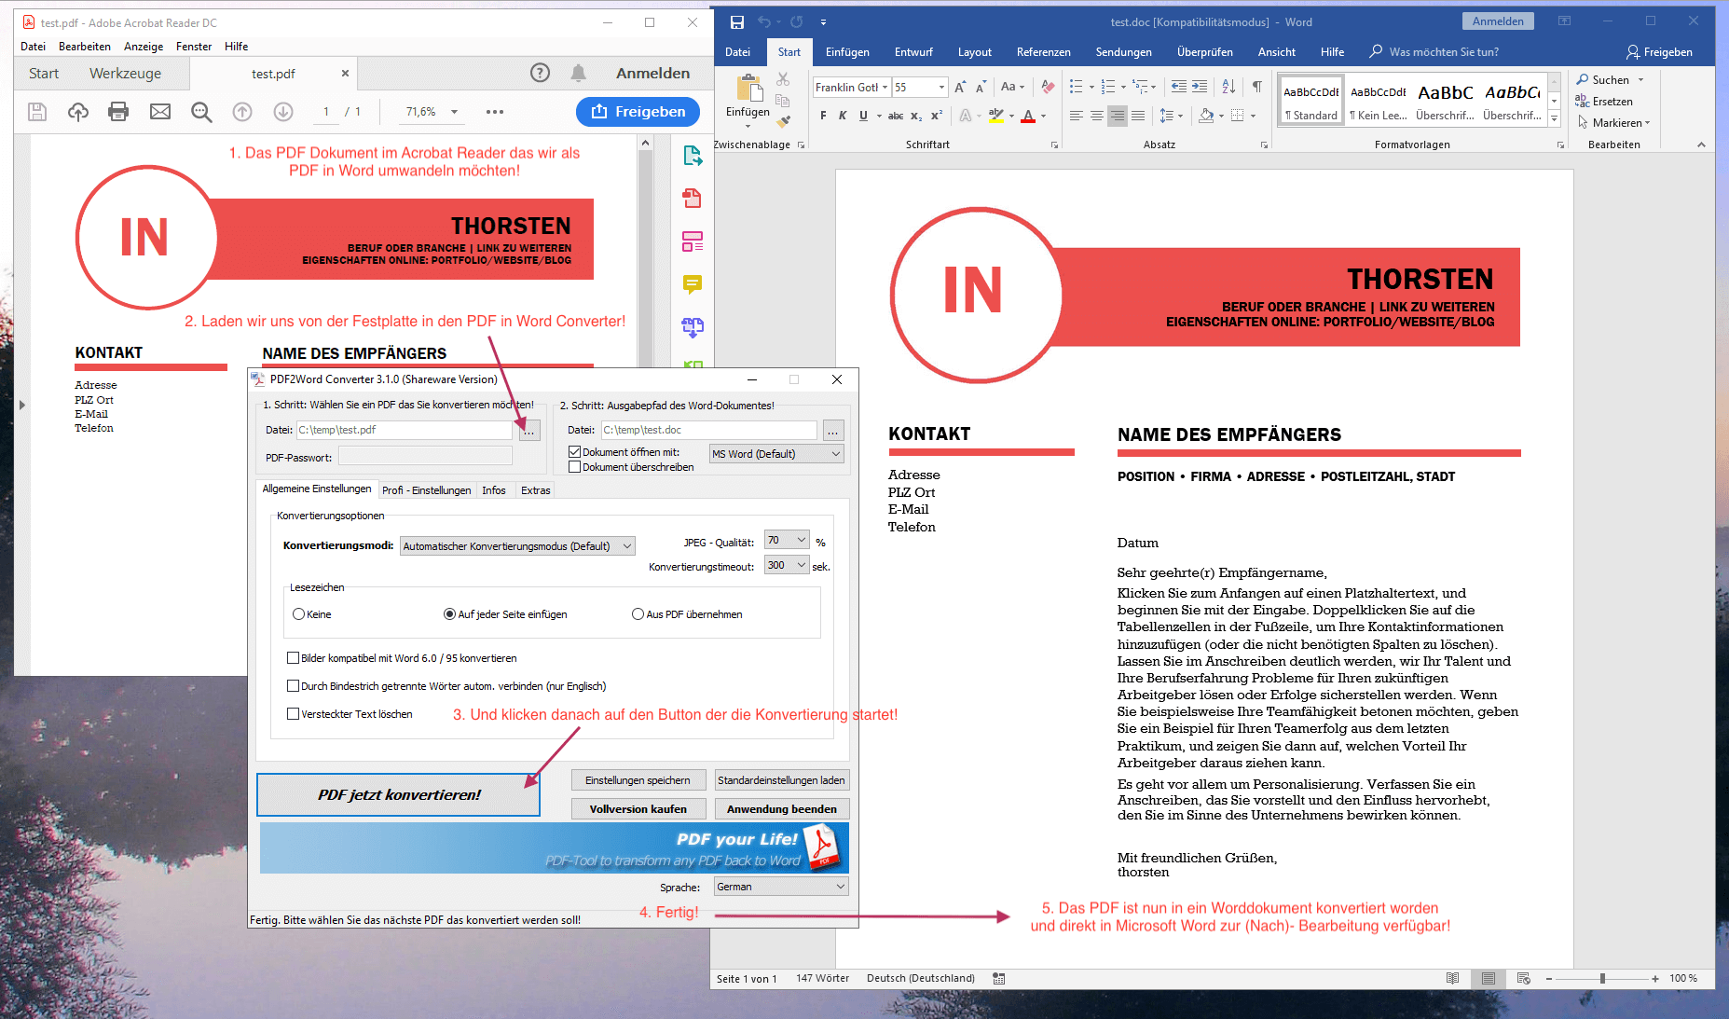
Task: Check 'Versteckter Text löschen' option
Action: [x=294, y=714]
